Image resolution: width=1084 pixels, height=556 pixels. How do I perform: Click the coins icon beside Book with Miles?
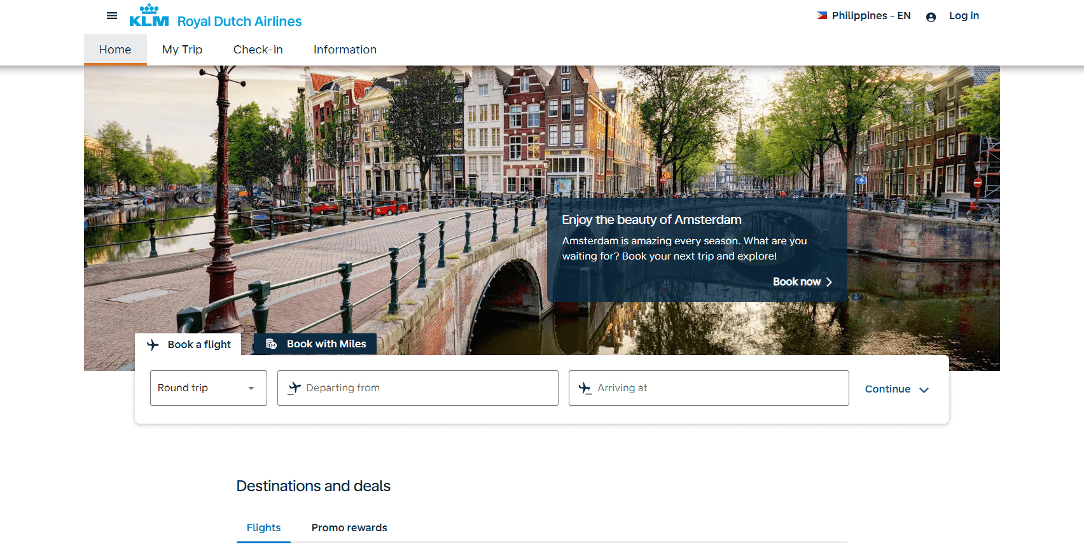click(x=271, y=344)
